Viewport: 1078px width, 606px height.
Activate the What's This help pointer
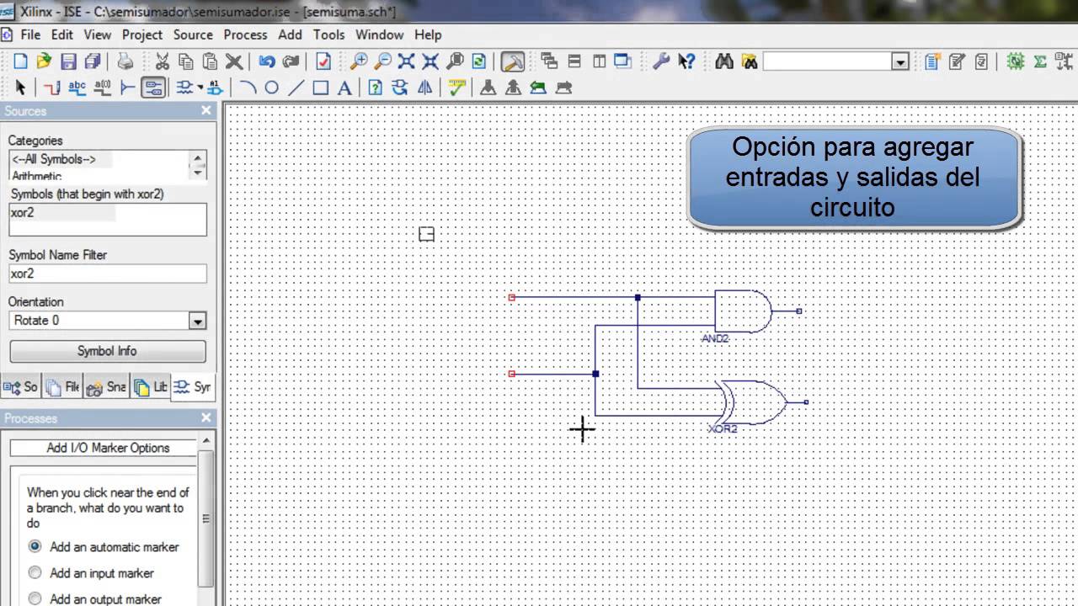[x=686, y=61]
